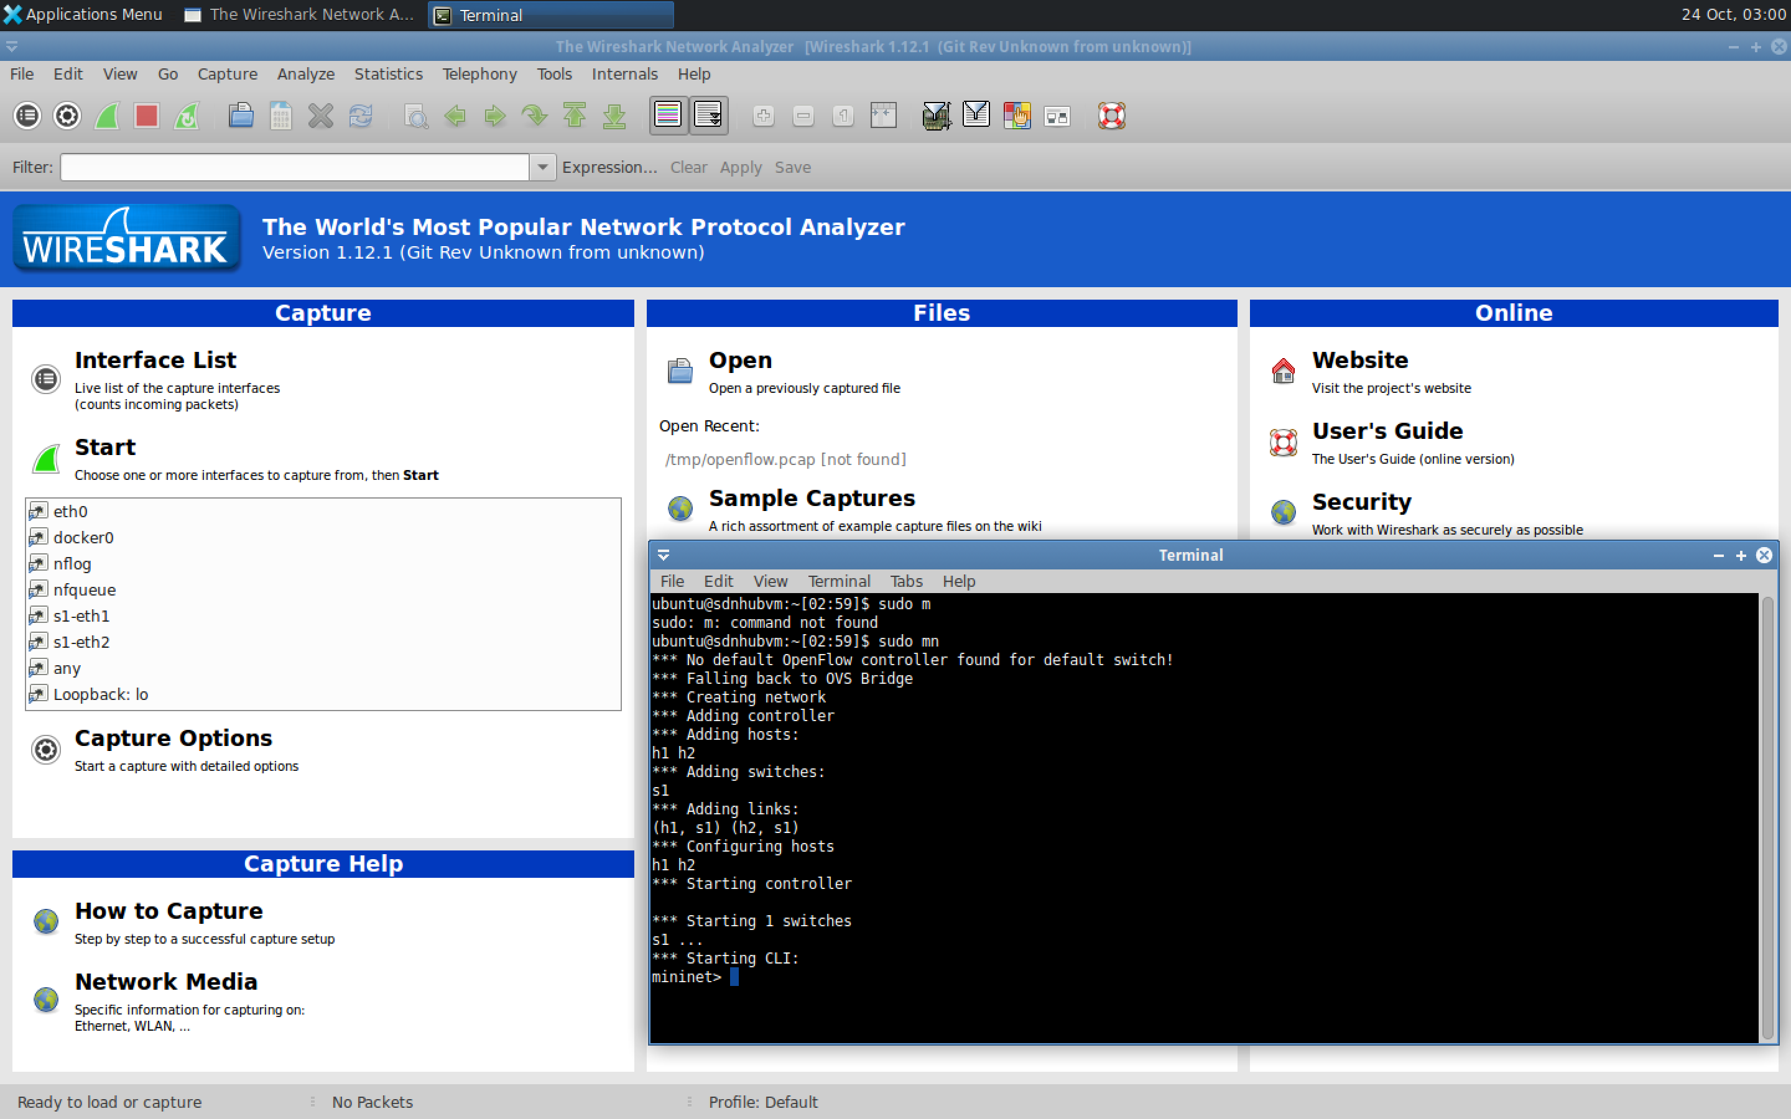Open the Applications Menu

pos(83,14)
